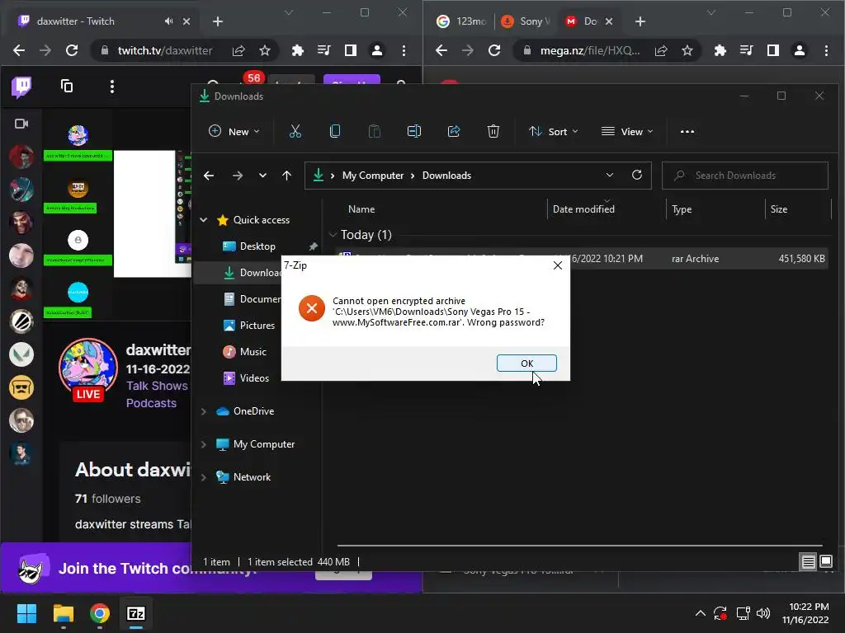Click the 7-Zip taskbar icon
Screen dimensions: 845x633
136,613
